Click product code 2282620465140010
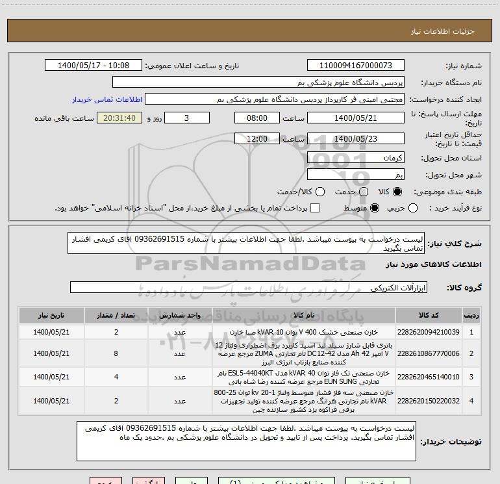Viewport: 500px width, 484px height. [429, 377]
